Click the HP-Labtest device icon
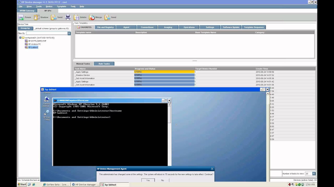 click(x=26, y=47)
